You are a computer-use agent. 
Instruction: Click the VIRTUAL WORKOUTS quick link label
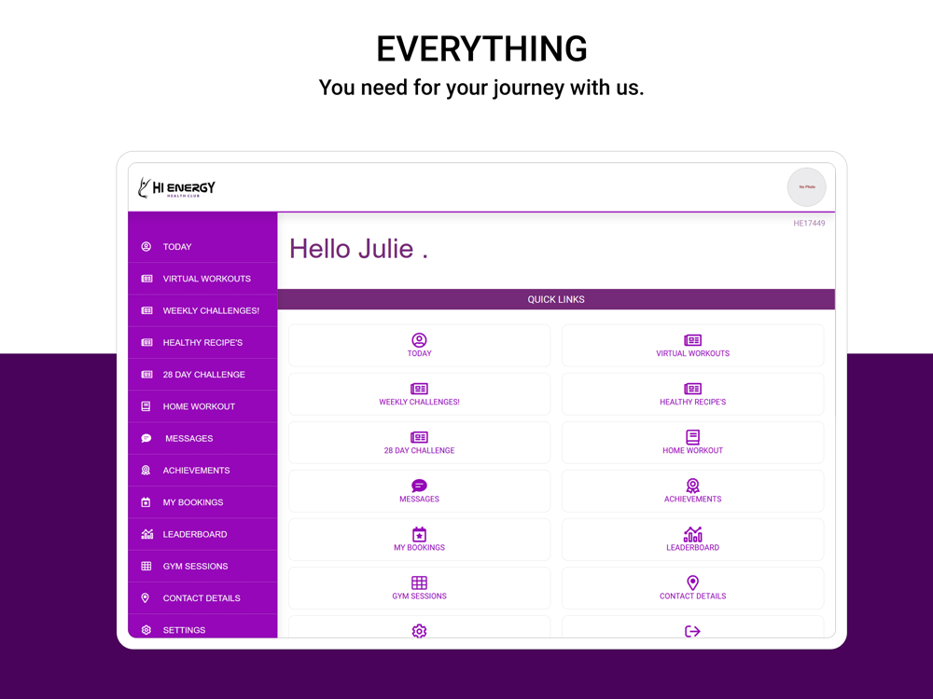point(692,353)
